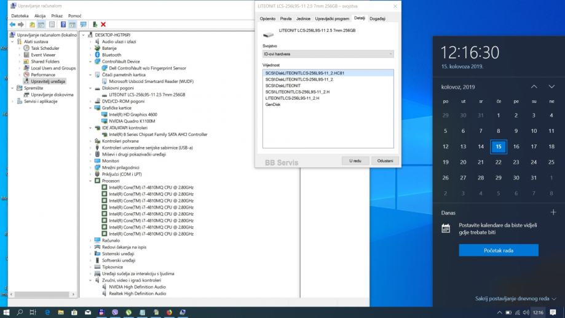565x318 pixels.
Task: Open Firefox from the taskbar
Action: point(170,312)
